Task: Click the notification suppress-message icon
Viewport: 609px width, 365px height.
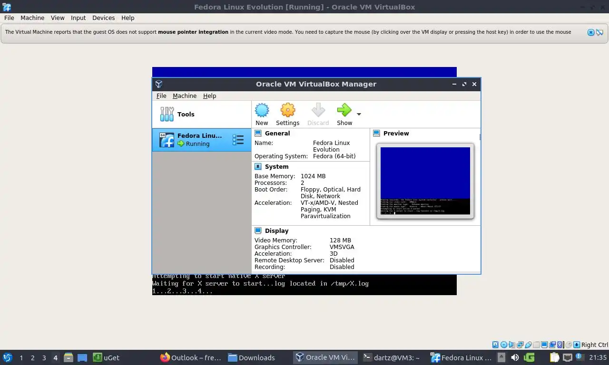Action: 599,32
